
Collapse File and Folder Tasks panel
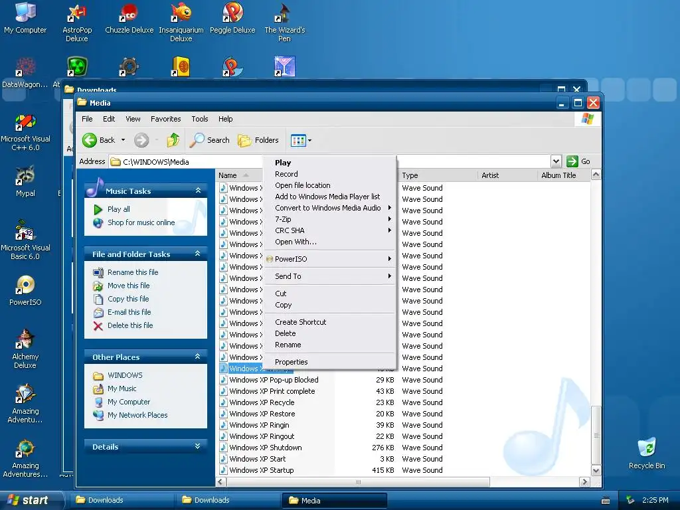198,254
